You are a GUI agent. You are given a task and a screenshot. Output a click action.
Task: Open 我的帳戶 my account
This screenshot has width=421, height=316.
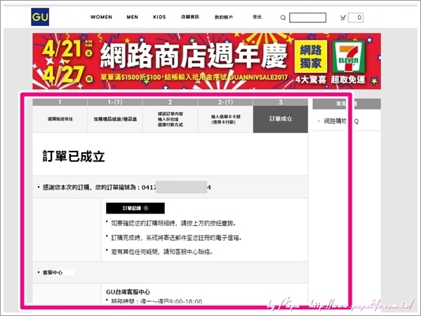[x=224, y=17]
